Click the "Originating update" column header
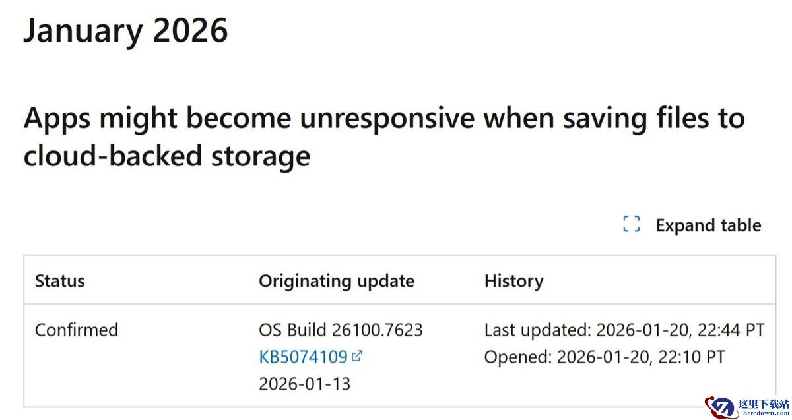This screenshot has height=420, width=792. coord(337,281)
